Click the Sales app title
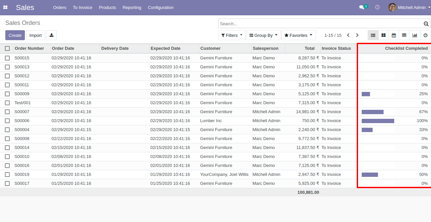Viewport: 431px width, 222px height. pos(25,7)
